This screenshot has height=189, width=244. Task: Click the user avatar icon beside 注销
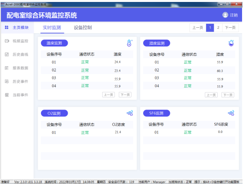coord(225,15)
